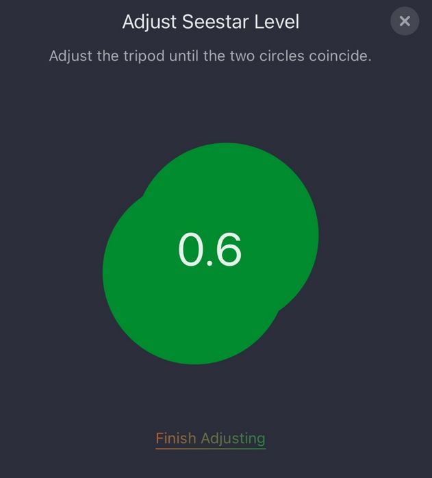Click the word Finish in orange
The width and height of the screenshot is (432, 478).
176,438
